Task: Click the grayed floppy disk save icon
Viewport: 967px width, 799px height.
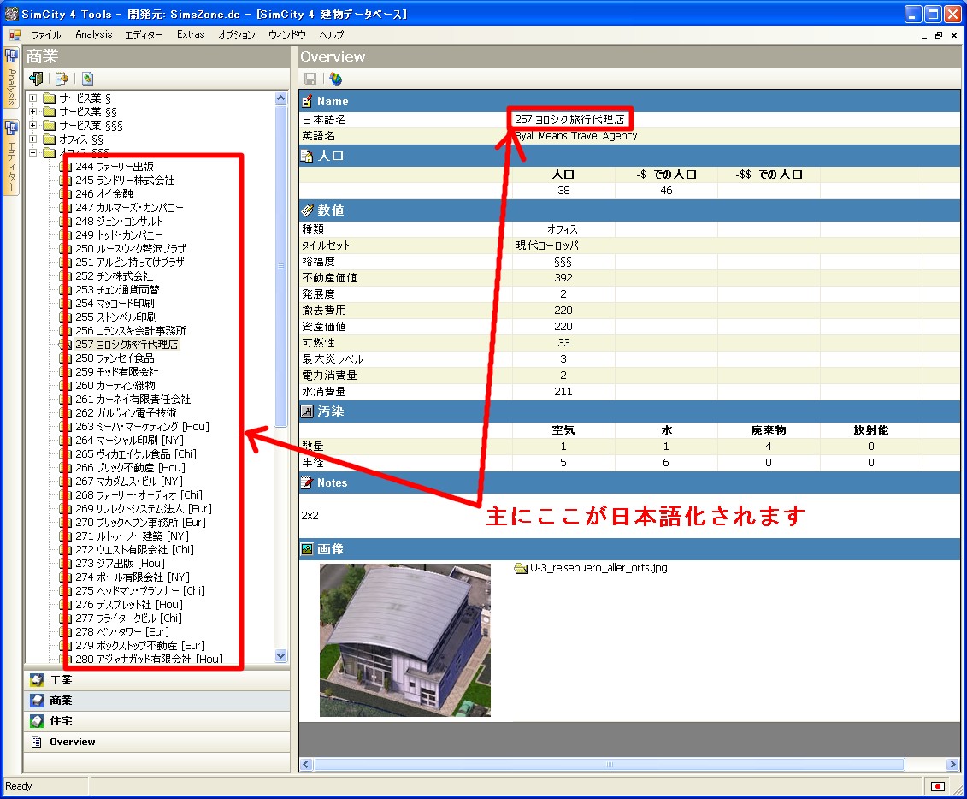Action: pos(310,79)
